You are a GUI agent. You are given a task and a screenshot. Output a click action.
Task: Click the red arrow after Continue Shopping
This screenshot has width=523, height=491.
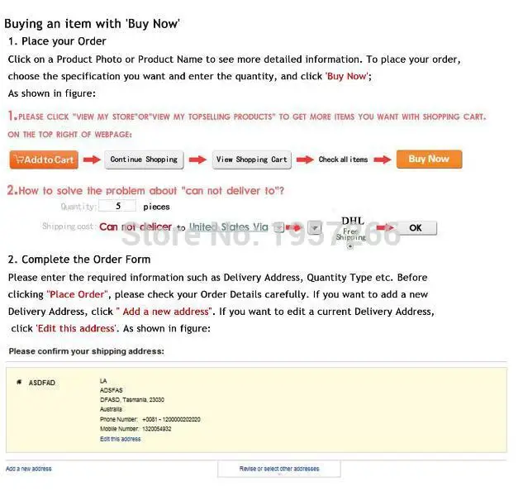click(197, 160)
